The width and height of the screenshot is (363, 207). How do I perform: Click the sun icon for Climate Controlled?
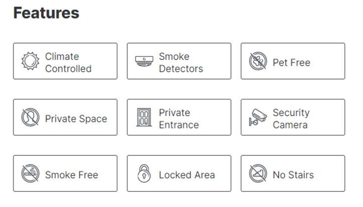coord(30,61)
